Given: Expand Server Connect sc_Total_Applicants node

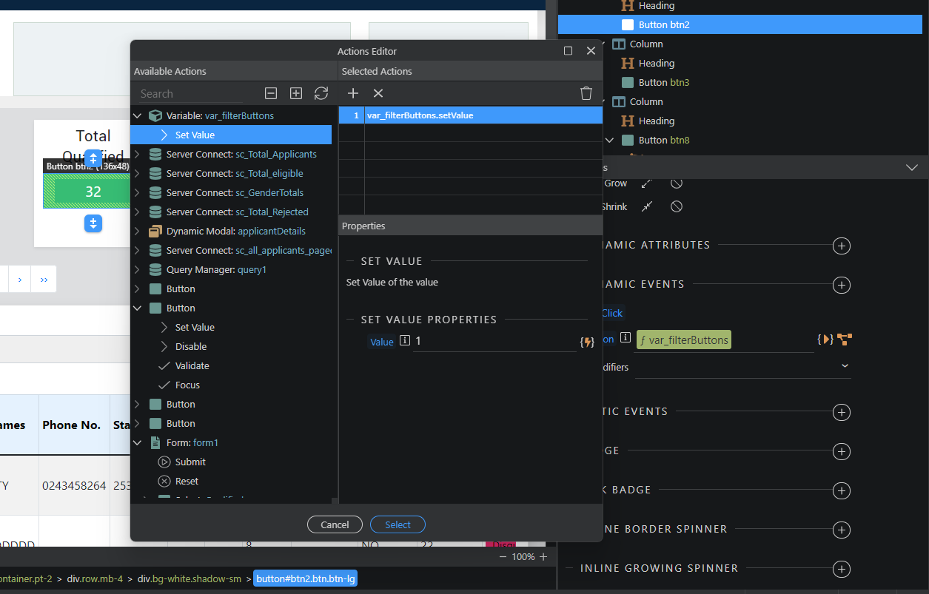Looking at the screenshot, I should coord(137,155).
